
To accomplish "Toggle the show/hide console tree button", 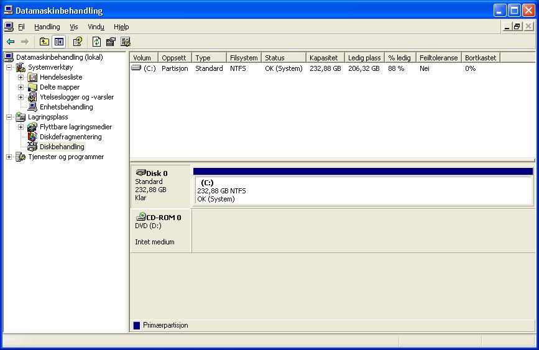I will (59, 42).
